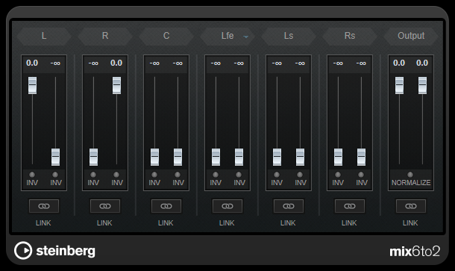Click the Output right 0.0 value
The height and width of the screenshot is (271, 455).
(x=422, y=63)
